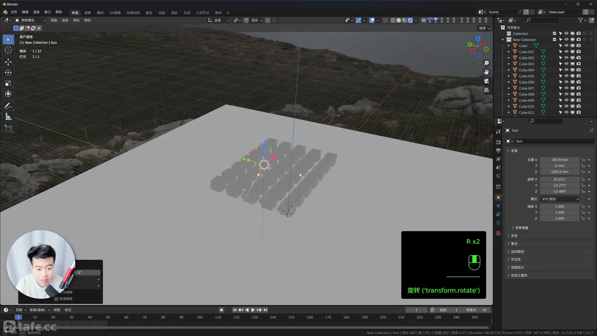Click the Rotation X value field
This screenshot has height=336, width=597.
pos(559,179)
